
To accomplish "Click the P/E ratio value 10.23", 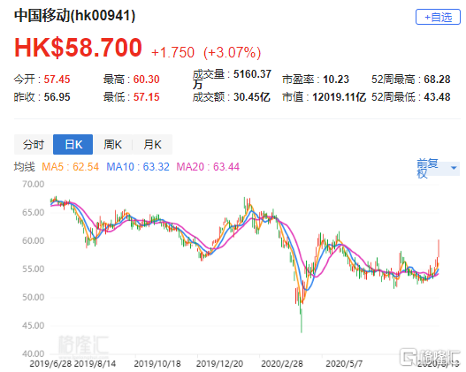I will tap(336, 80).
